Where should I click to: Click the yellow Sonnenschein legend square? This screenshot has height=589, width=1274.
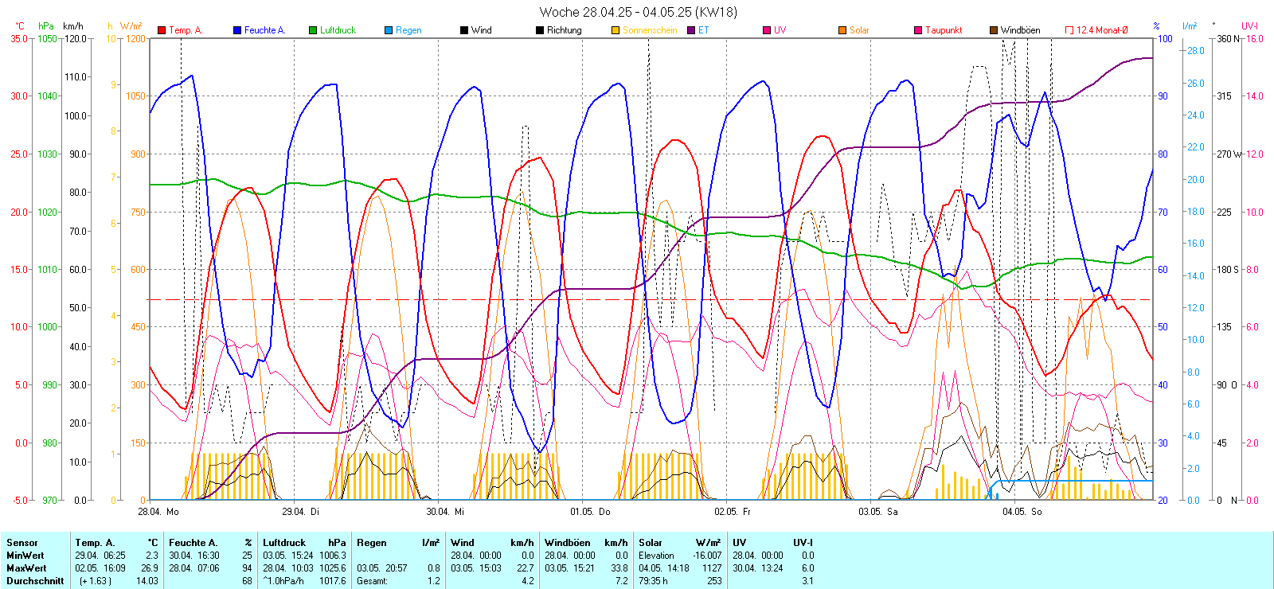click(616, 30)
